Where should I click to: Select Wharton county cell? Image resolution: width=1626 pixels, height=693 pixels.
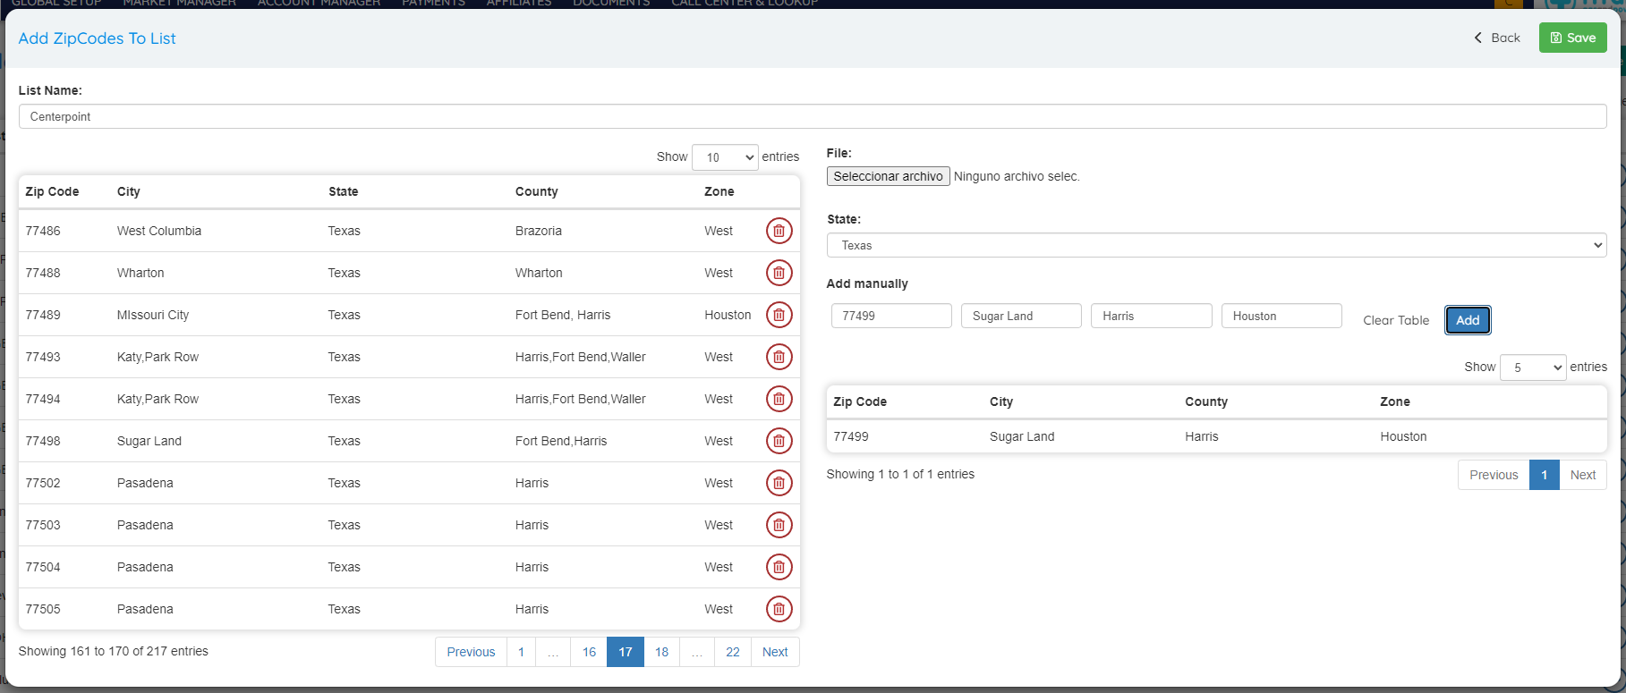click(x=539, y=273)
